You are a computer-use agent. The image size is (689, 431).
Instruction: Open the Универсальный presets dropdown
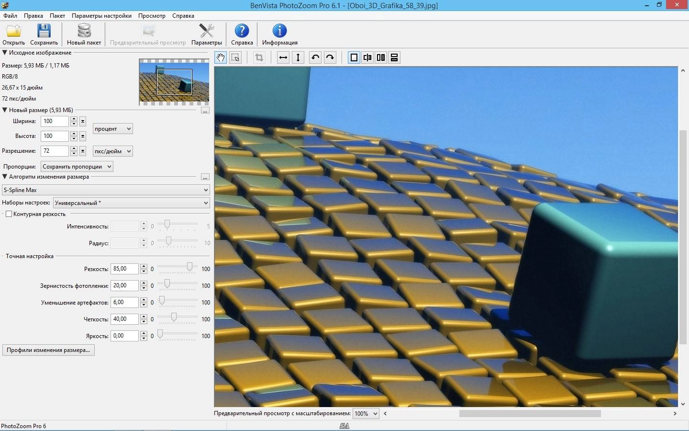pyautogui.click(x=131, y=203)
